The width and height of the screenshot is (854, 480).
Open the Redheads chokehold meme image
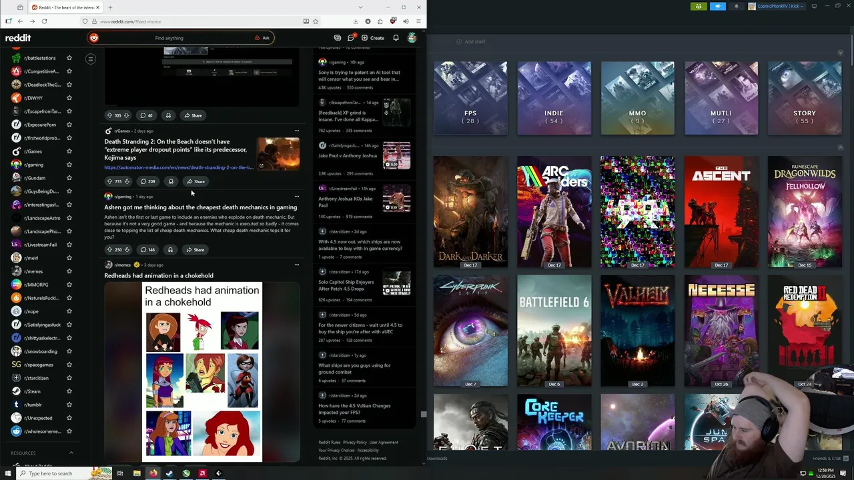tap(202, 372)
